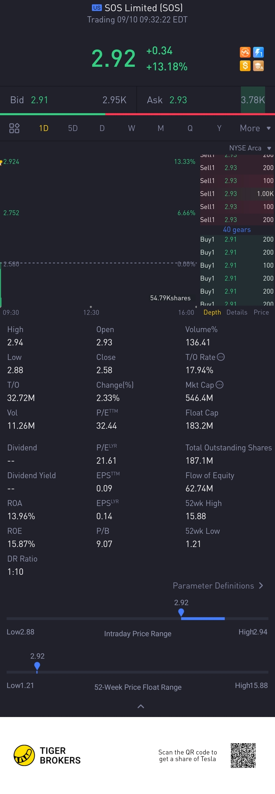Select Sell1 row with 1.00K volume
Image resolution: width=275 pixels, height=794 pixels.
click(237, 193)
